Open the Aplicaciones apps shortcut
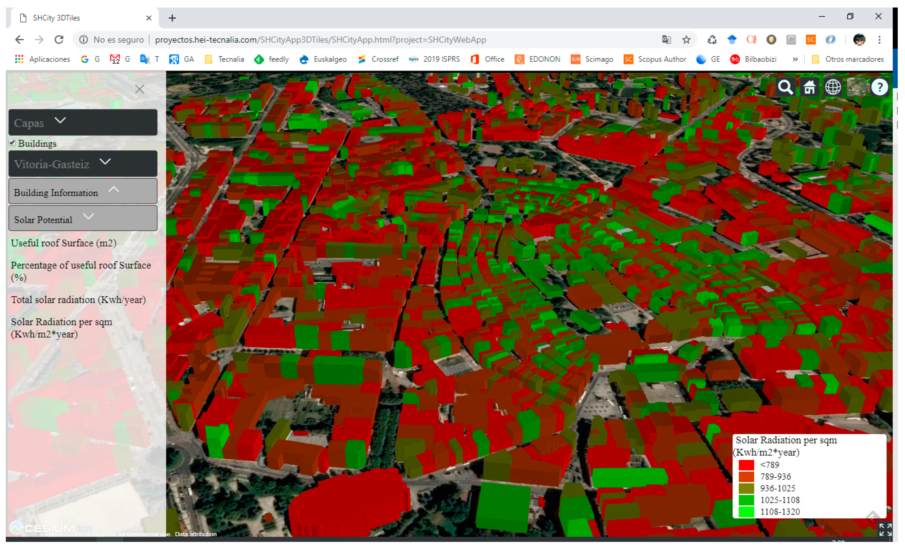The image size is (905, 553). (42, 59)
